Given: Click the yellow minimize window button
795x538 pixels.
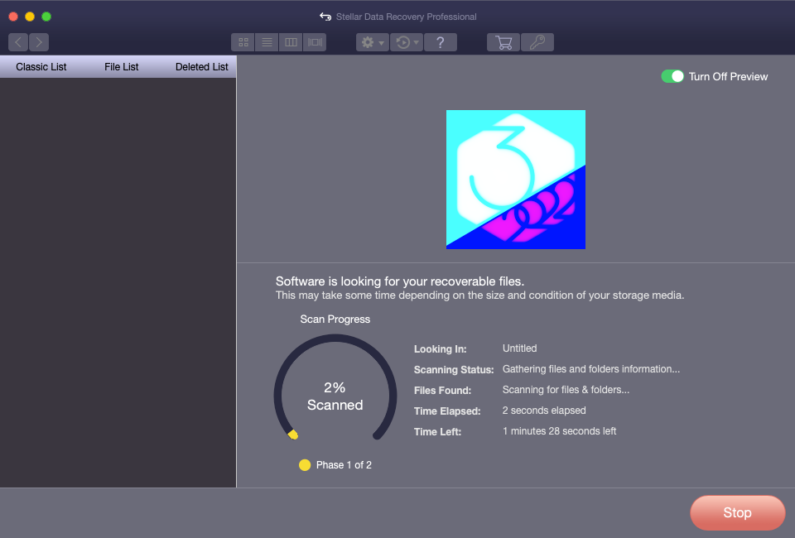Looking at the screenshot, I should [30, 17].
